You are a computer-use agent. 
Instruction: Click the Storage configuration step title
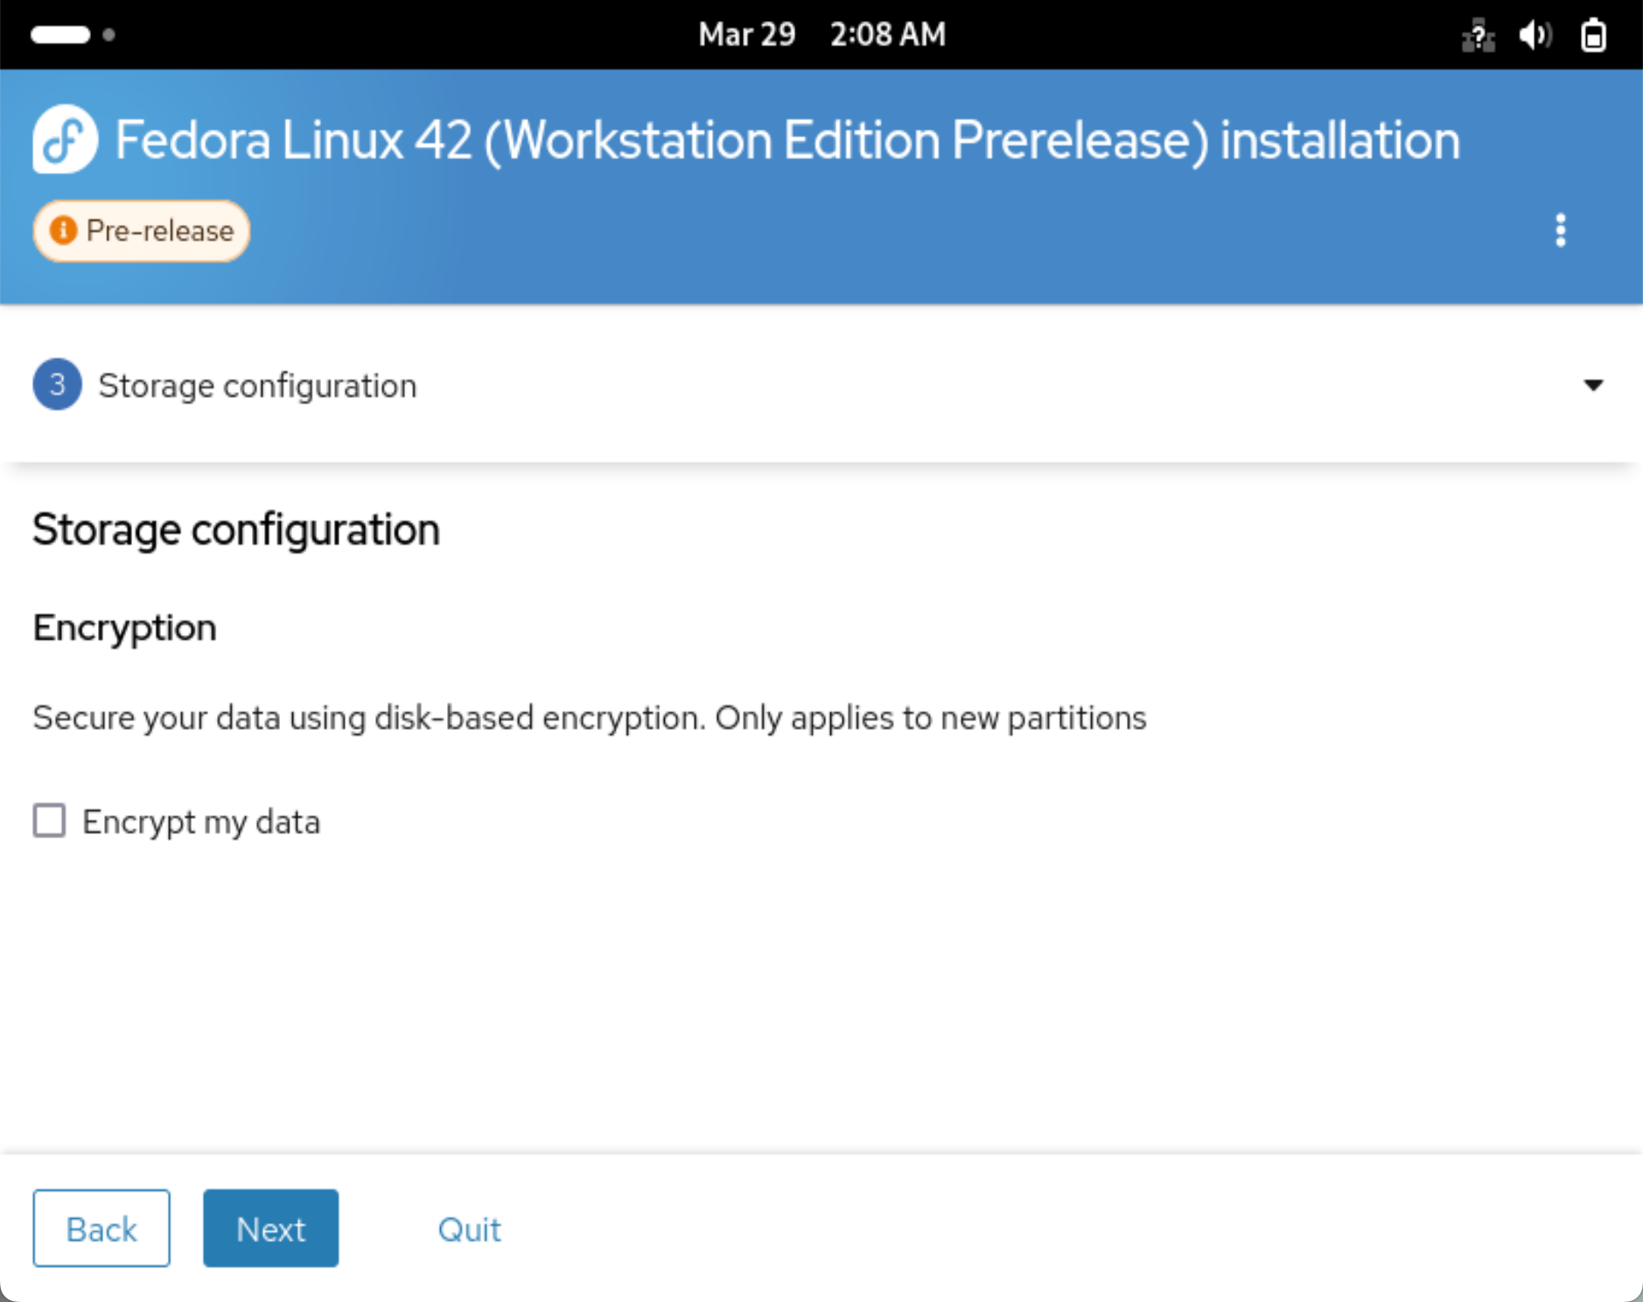pos(257,386)
